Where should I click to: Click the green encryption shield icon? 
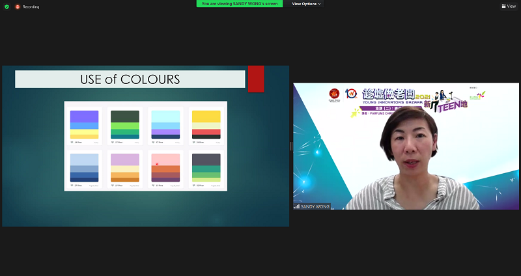pos(7,7)
